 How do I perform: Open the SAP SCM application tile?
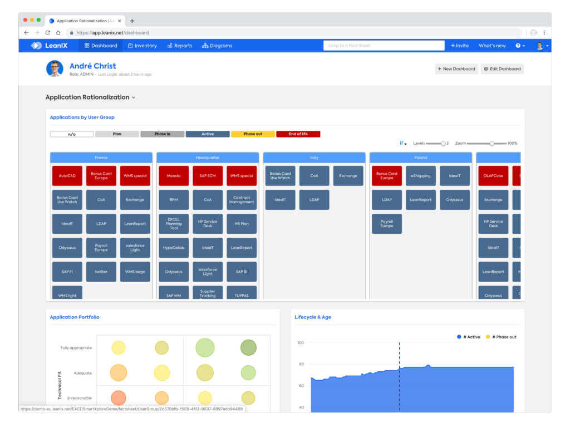coord(208,175)
